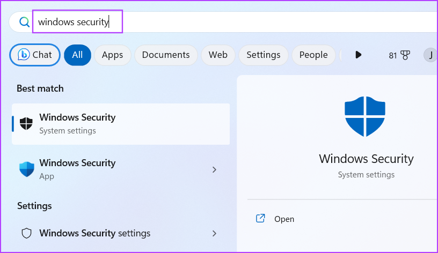
Task: Filter results by Web
Action: tap(218, 55)
